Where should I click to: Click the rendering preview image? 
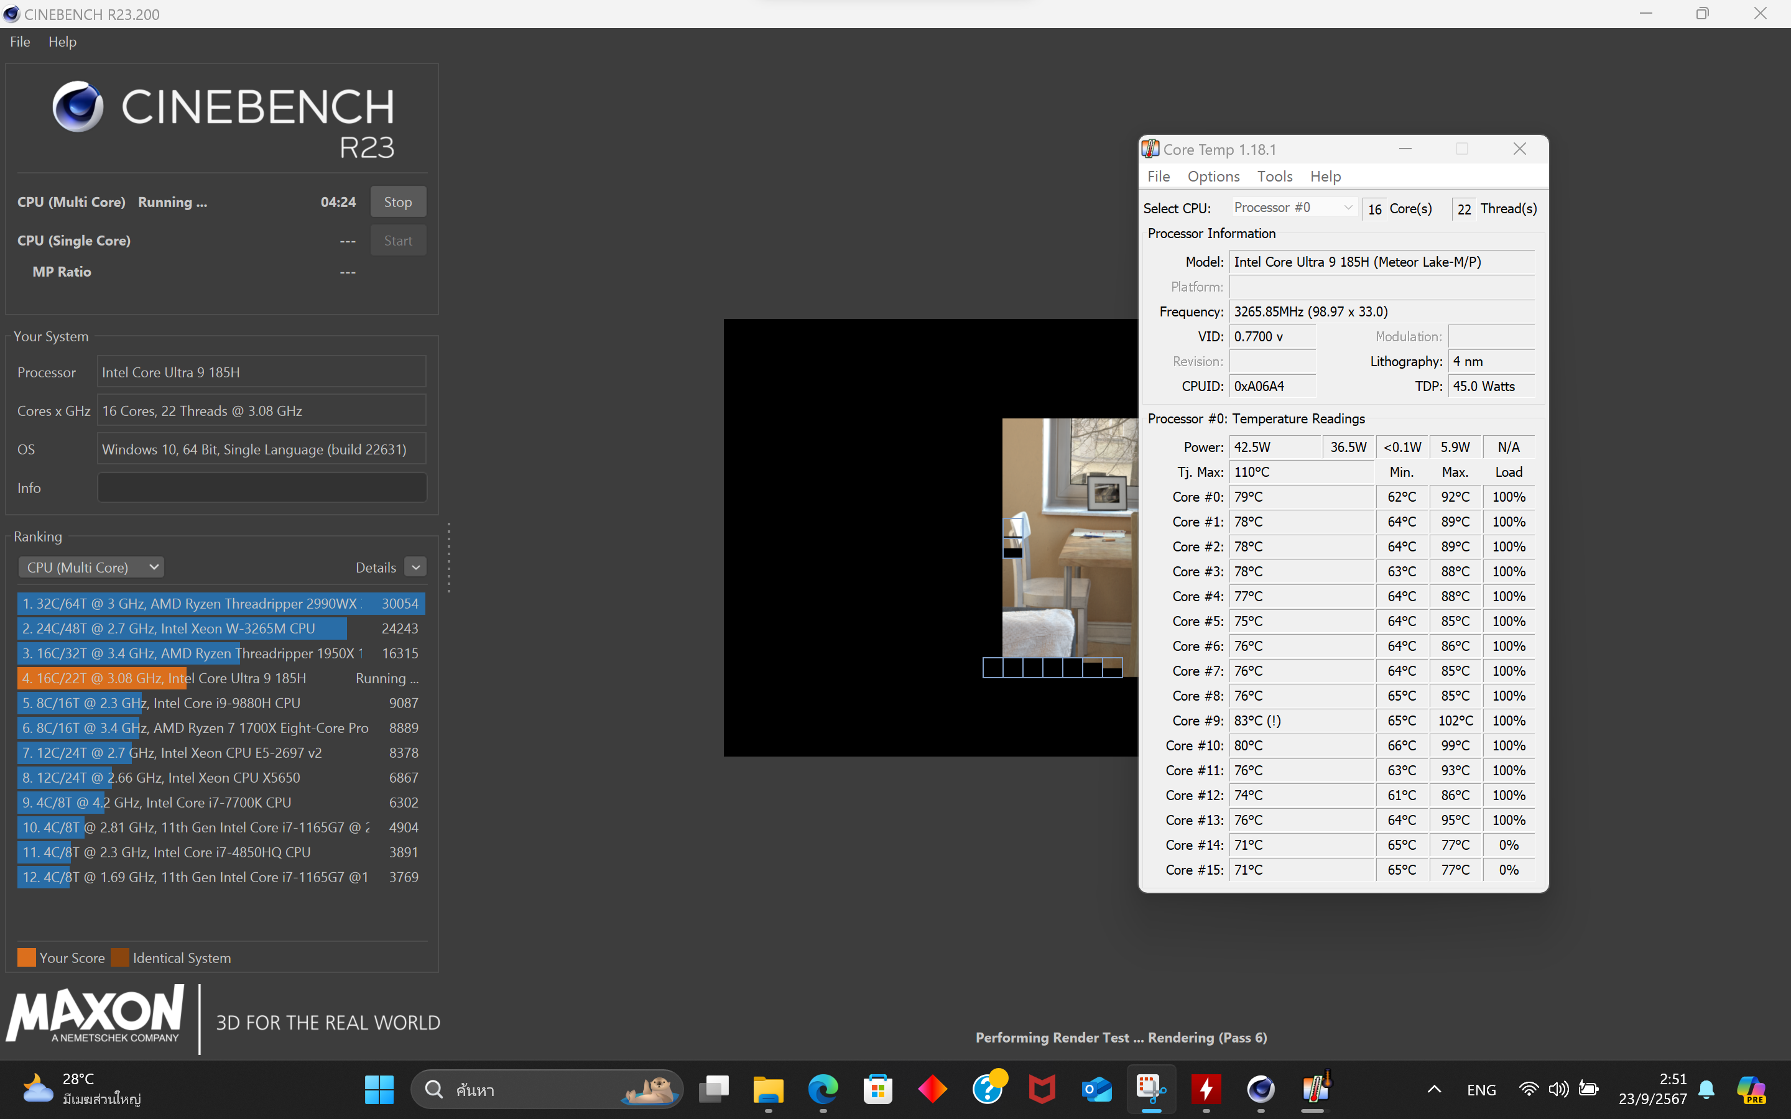930,537
